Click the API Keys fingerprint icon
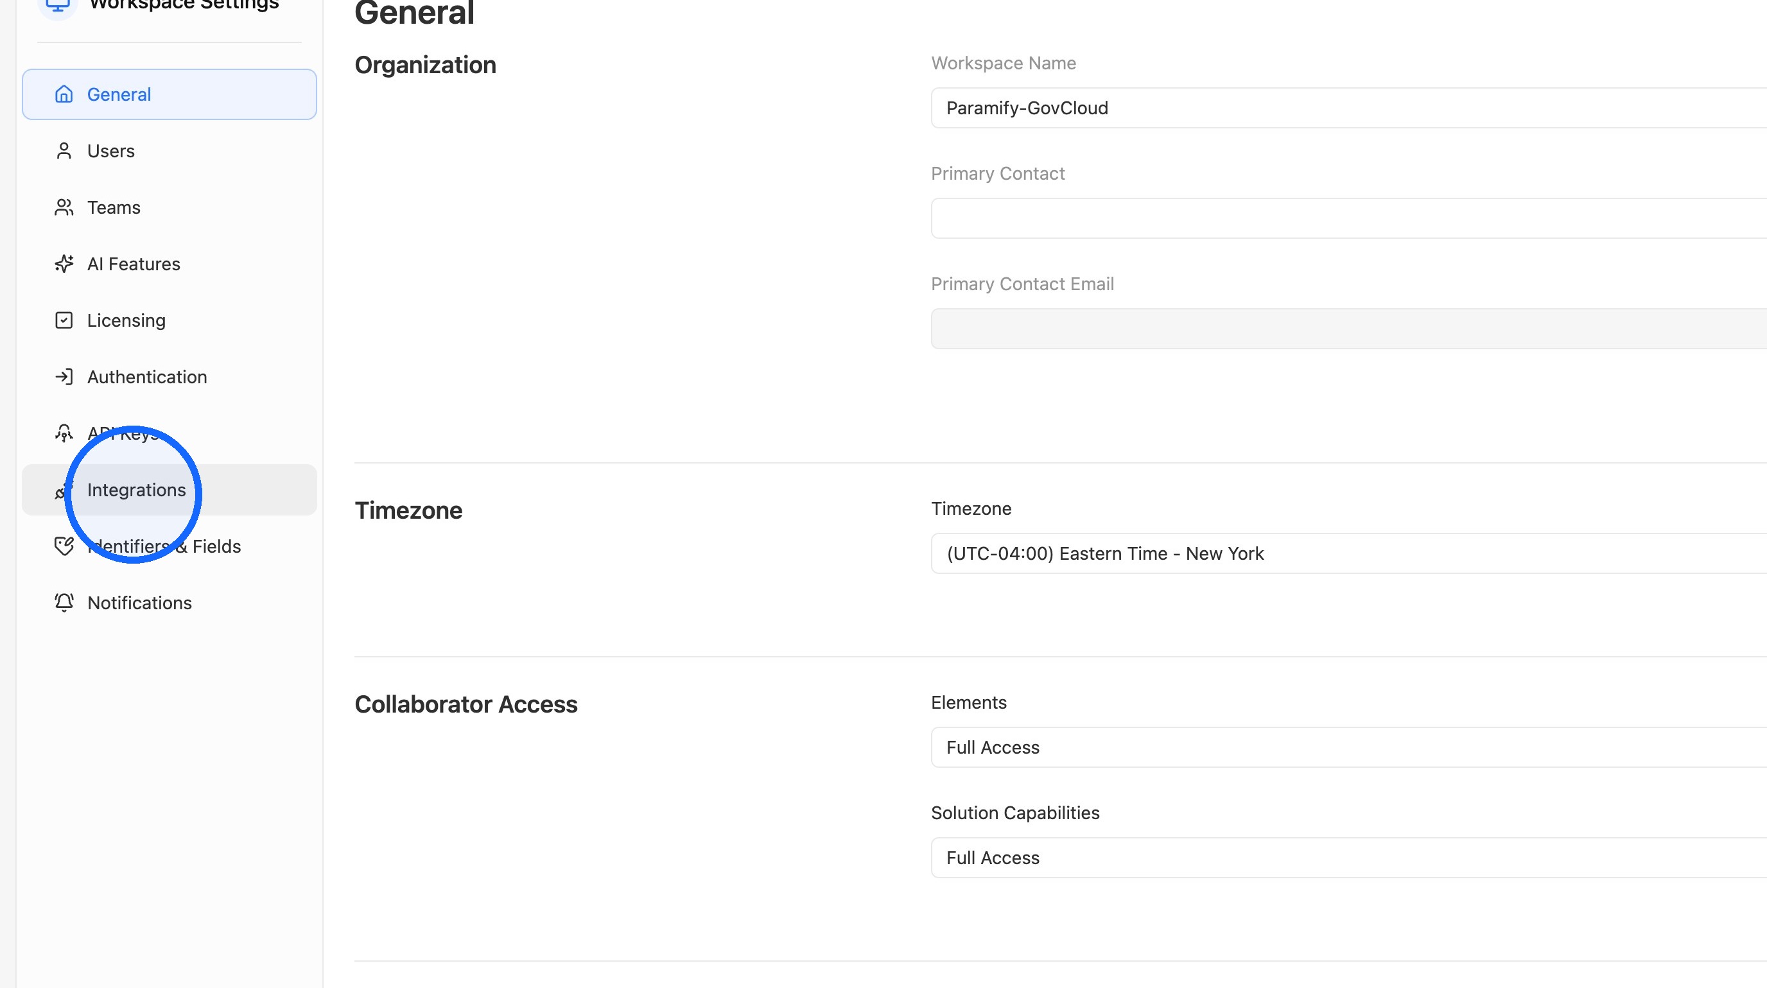The height and width of the screenshot is (988, 1767). click(x=64, y=433)
